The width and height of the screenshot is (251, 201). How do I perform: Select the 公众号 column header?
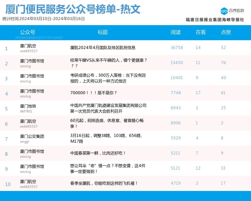point(28,32)
